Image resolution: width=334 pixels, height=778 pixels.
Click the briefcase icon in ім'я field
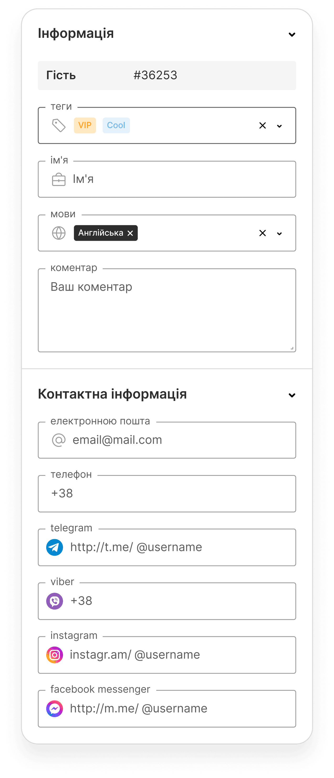click(59, 179)
